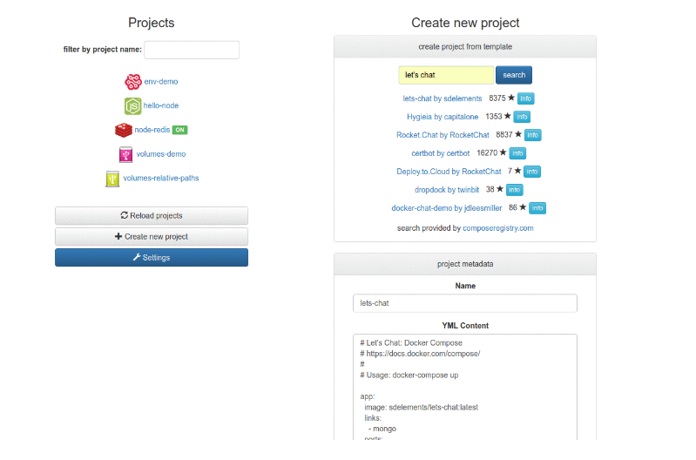The image size is (696, 460).
Task: Open the Settings button
Action: click(x=152, y=257)
